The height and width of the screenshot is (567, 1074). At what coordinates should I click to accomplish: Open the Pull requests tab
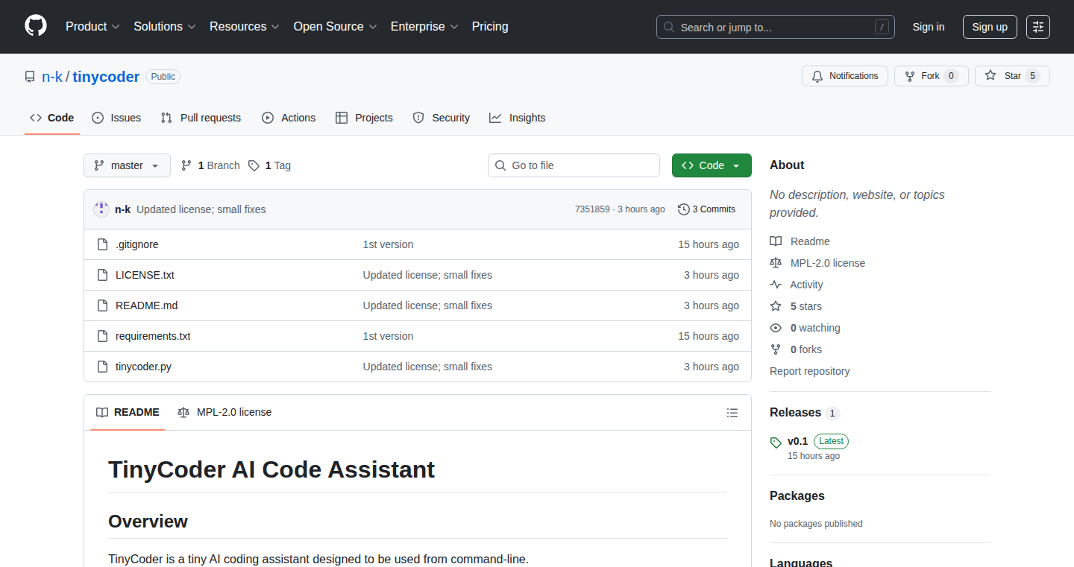201,118
